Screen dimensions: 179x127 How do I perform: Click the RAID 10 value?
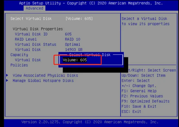pos(72,39)
